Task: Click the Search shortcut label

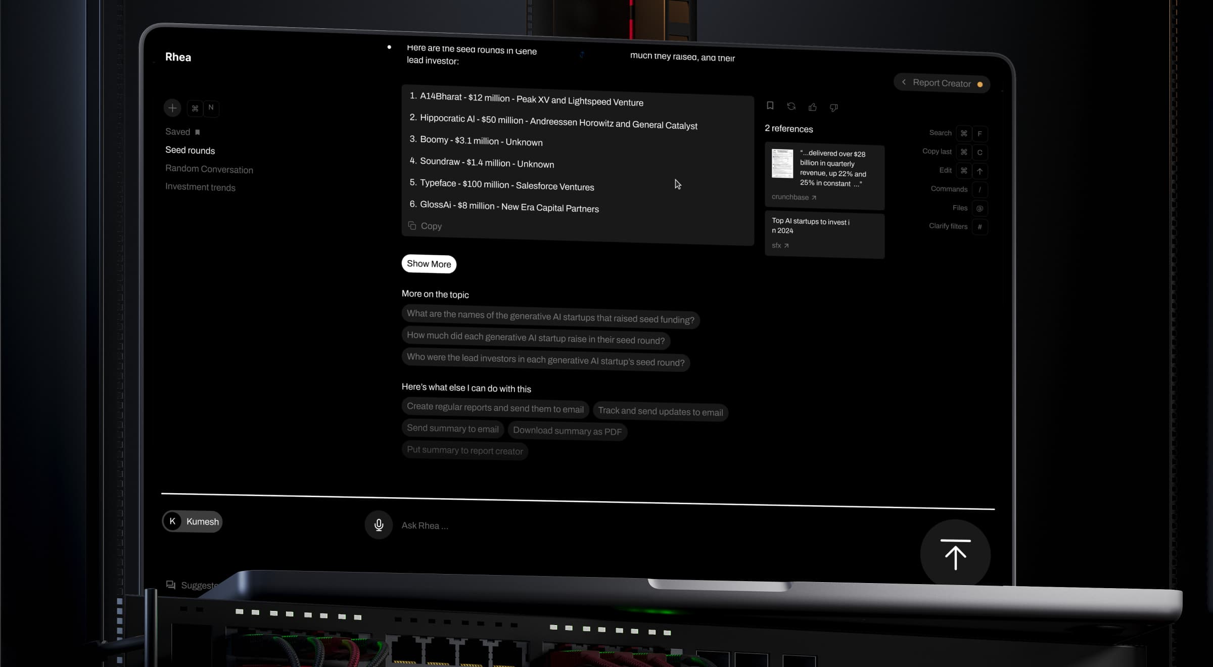Action: pos(940,133)
